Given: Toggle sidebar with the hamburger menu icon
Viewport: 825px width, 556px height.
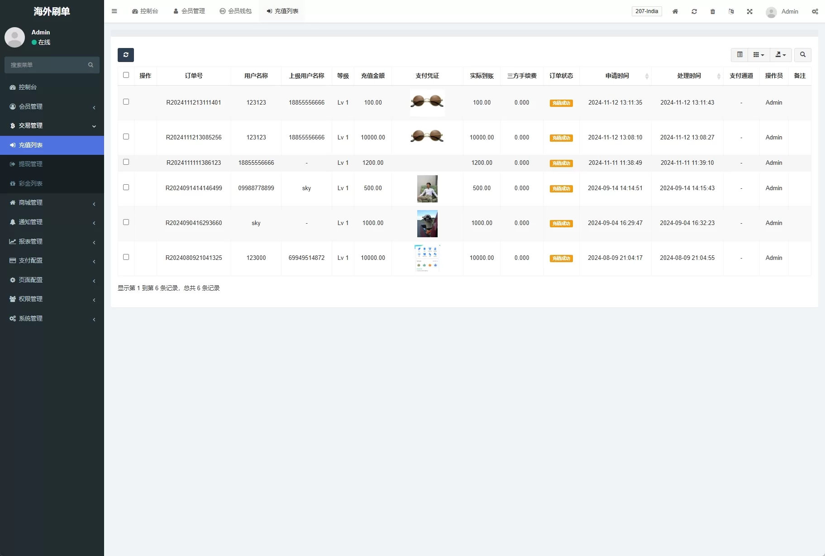Looking at the screenshot, I should 114,11.
